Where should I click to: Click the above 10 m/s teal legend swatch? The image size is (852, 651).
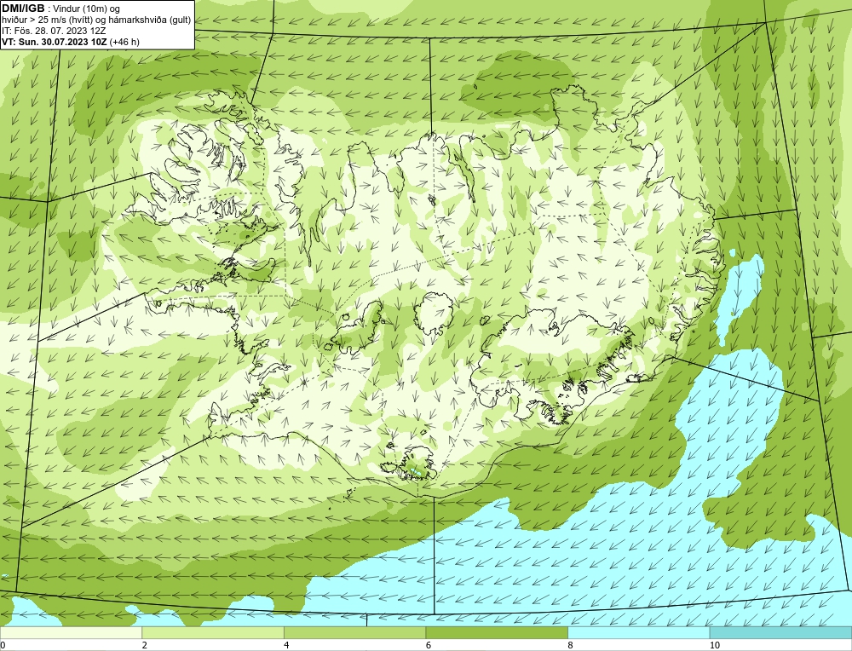pos(780,633)
